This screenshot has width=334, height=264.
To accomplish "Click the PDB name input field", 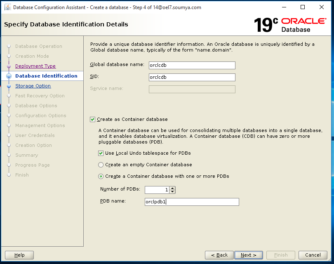I will click(x=192, y=202).
